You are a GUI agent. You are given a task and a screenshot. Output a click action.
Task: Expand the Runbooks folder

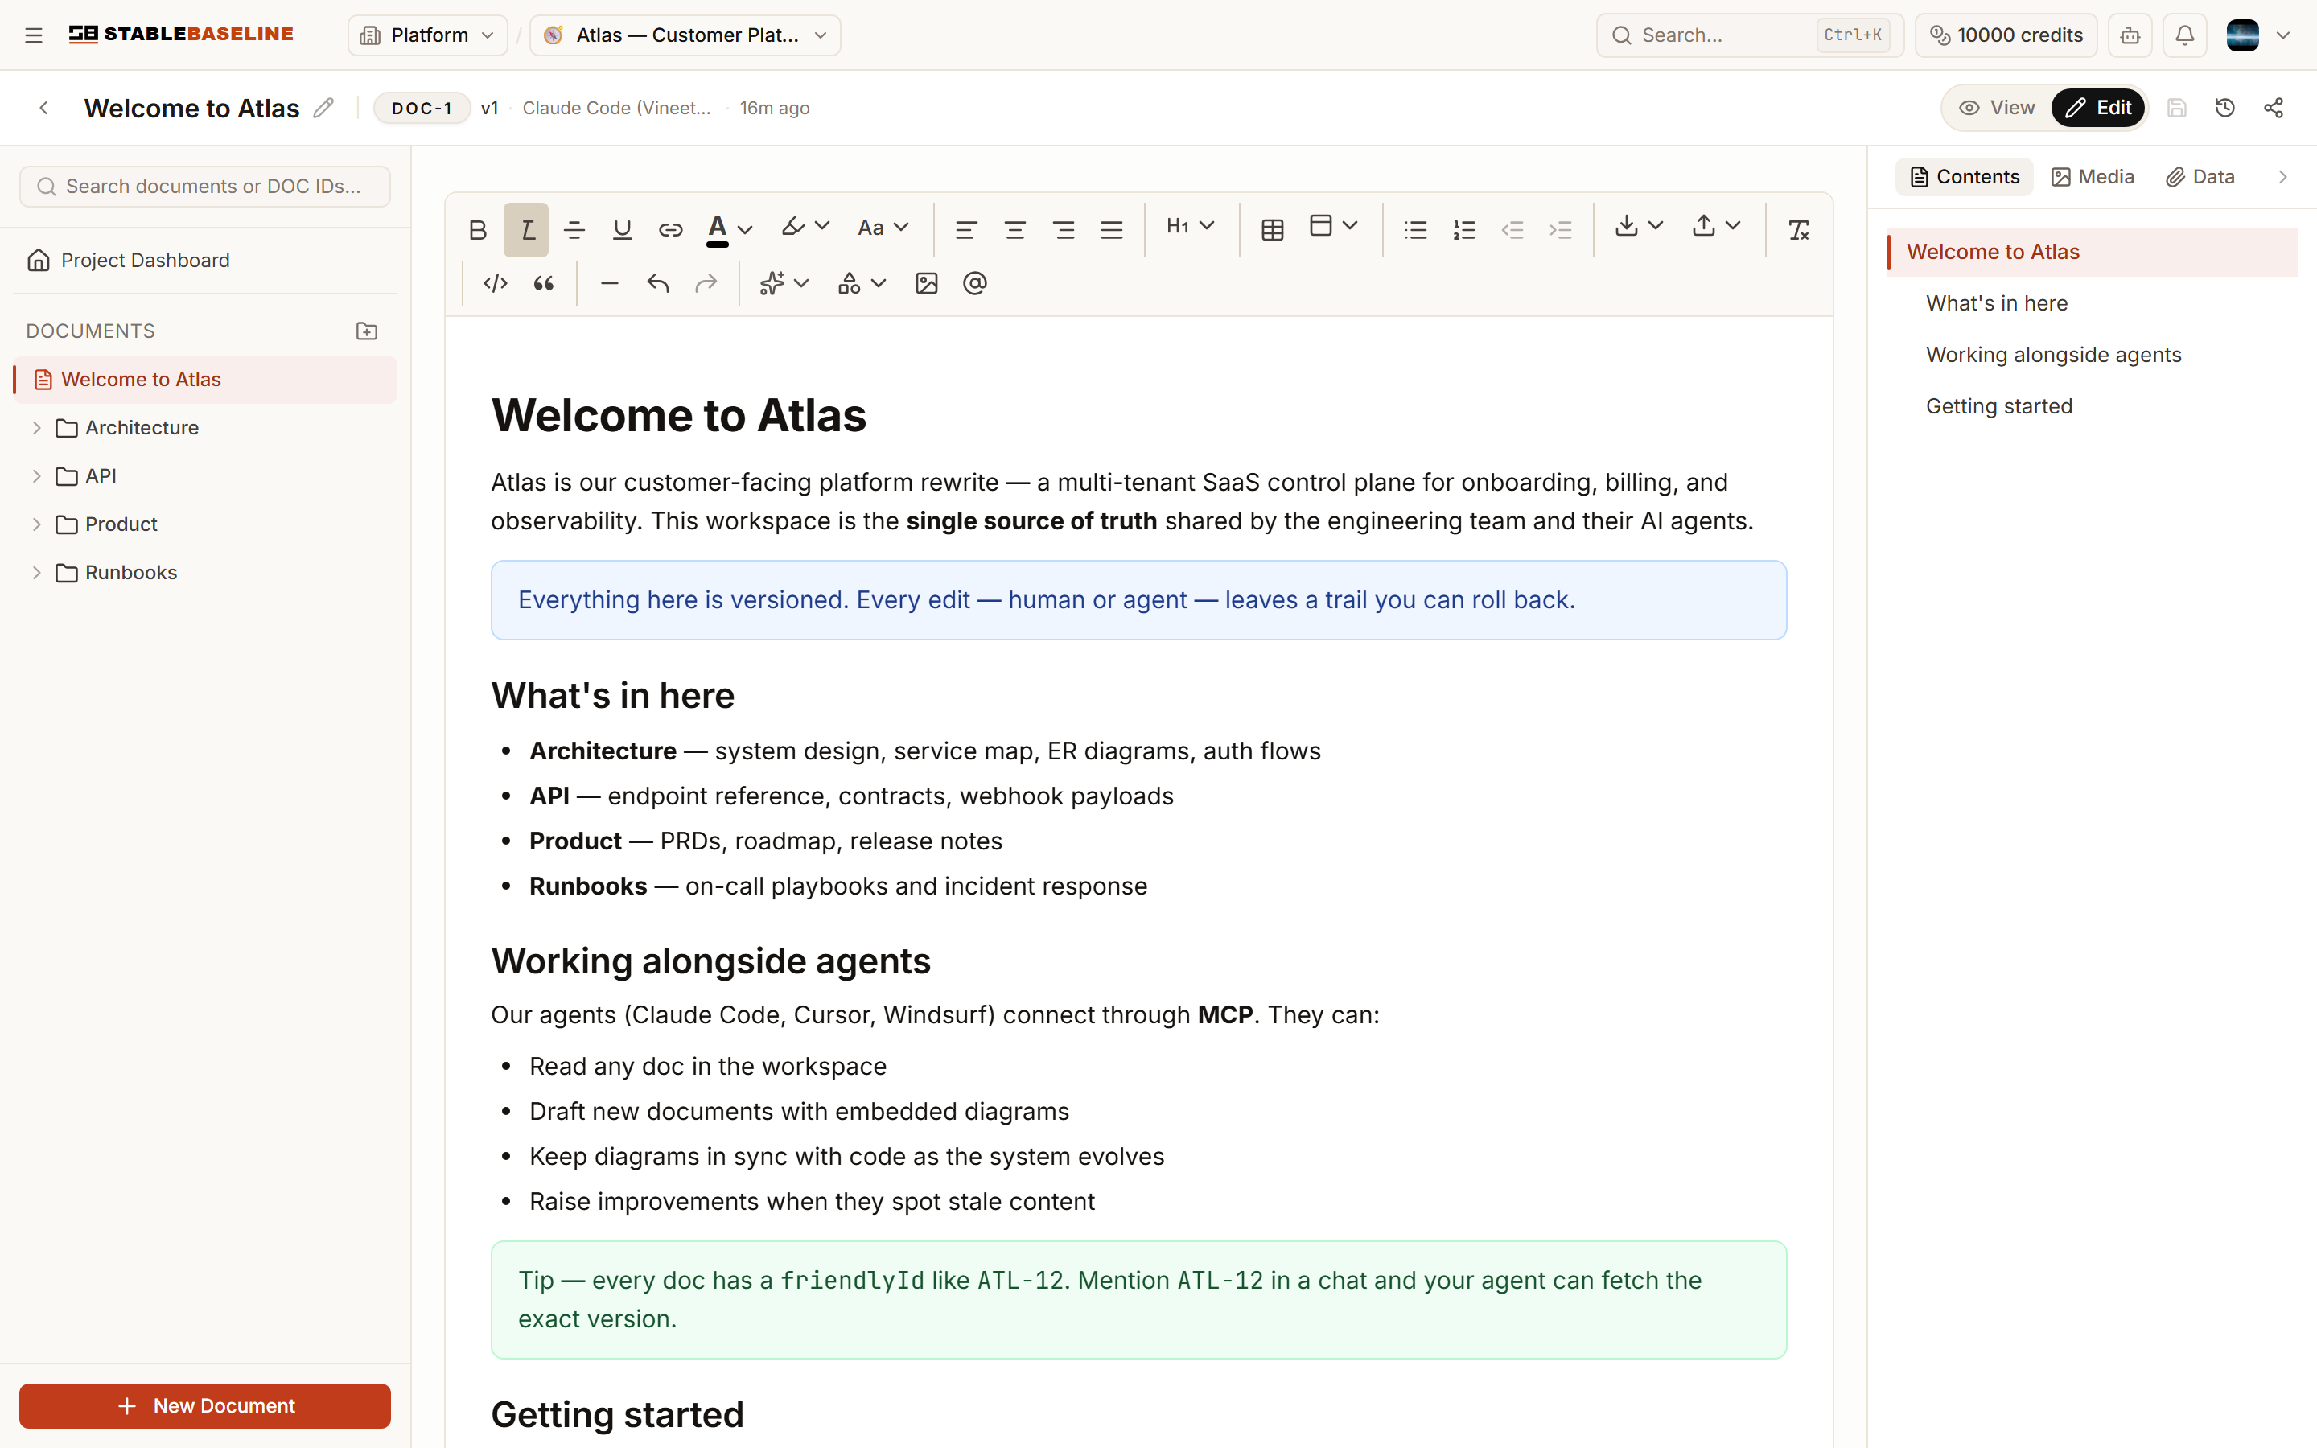point(36,573)
